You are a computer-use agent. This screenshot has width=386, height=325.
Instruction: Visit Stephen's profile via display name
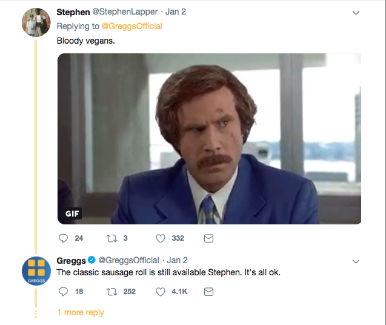(x=73, y=12)
